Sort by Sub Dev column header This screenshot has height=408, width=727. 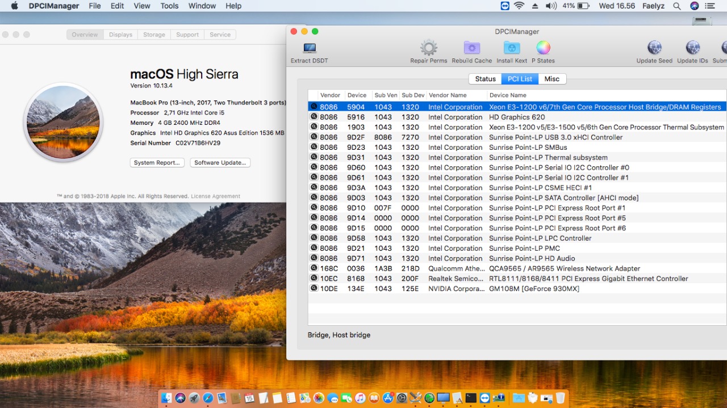413,95
